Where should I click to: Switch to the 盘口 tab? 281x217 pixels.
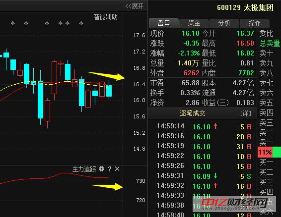pos(164,23)
